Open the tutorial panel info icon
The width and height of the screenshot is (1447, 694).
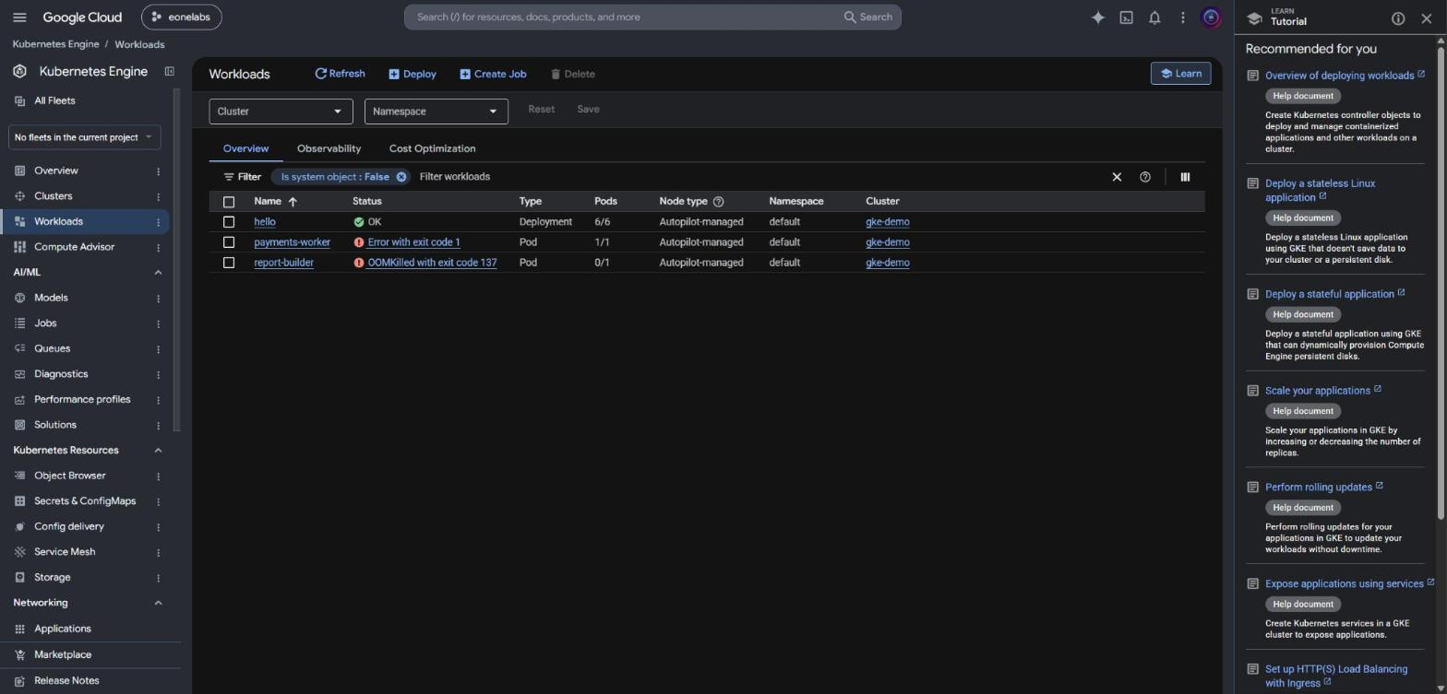(x=1398, y=18)
